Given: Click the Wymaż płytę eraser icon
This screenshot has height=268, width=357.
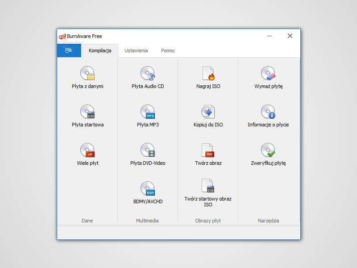Looking at the screenshot, I should [268, 73].
